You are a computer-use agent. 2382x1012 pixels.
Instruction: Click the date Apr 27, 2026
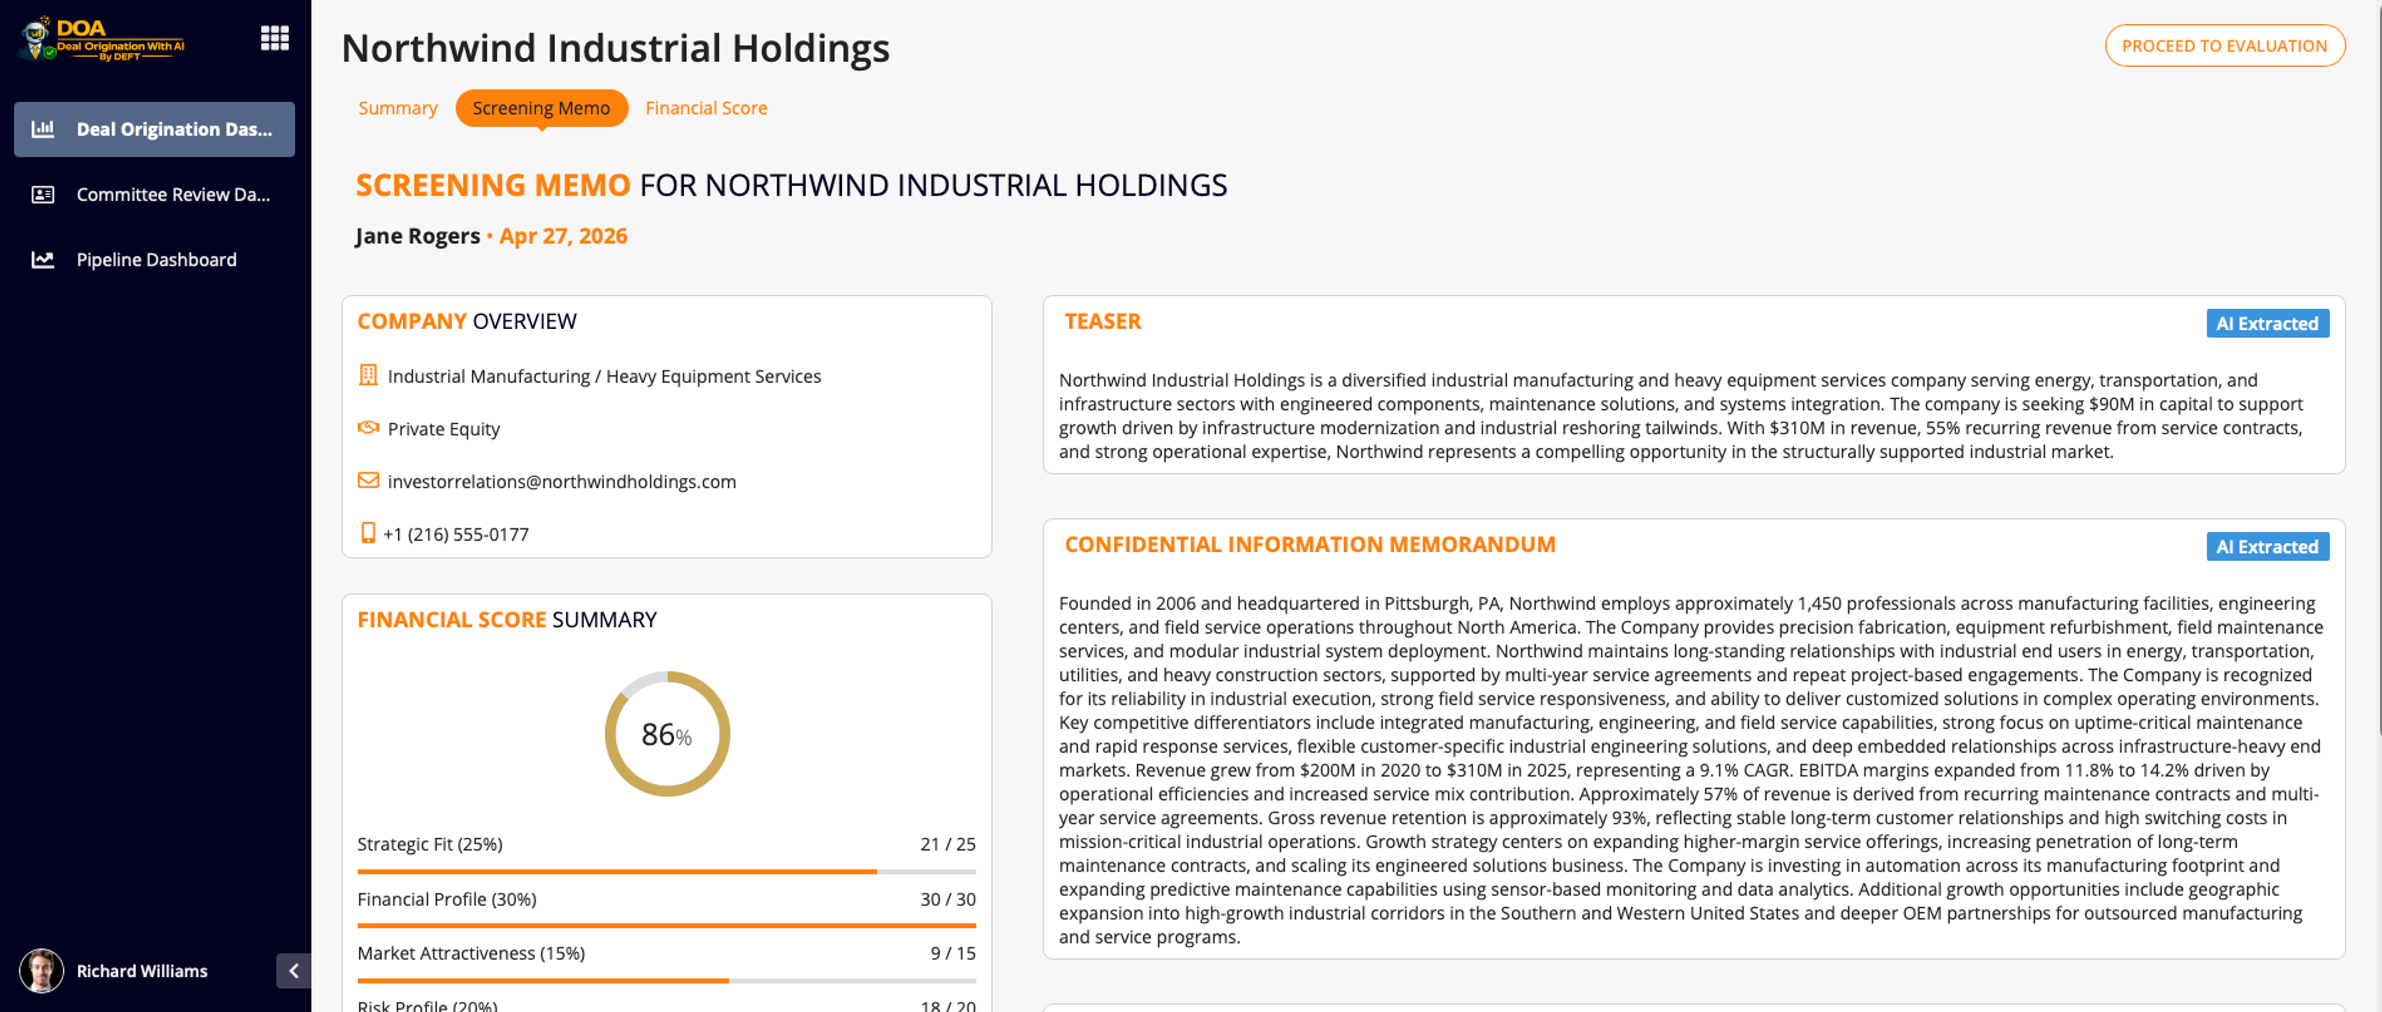[x=563, y=236]
